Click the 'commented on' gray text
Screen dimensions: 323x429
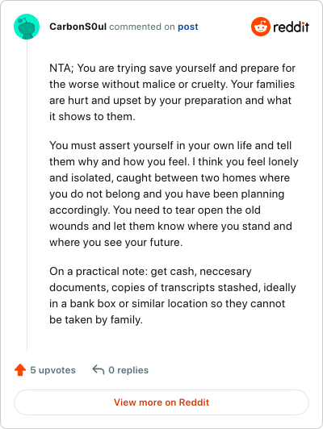click(x=142, y=27)
